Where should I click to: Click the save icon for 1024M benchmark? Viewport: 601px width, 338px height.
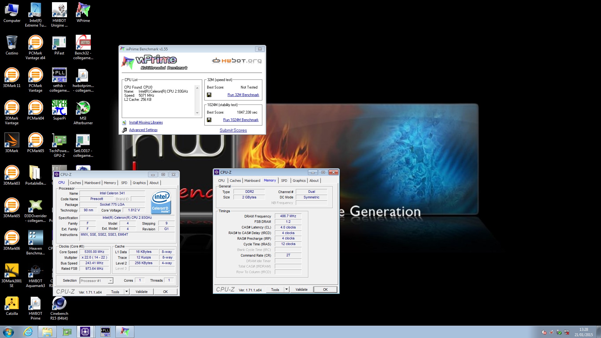click(x=209, y=120)
